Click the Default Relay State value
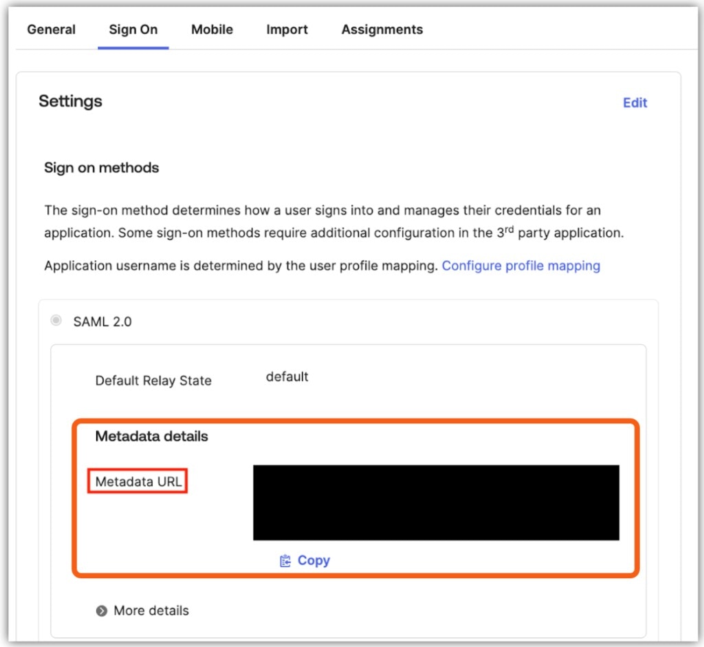704x647 pixels. click(x=287, y=376)
